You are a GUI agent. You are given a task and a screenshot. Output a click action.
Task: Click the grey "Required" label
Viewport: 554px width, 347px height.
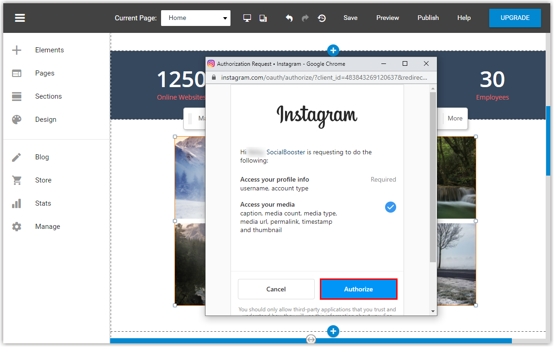coord(383,179)
